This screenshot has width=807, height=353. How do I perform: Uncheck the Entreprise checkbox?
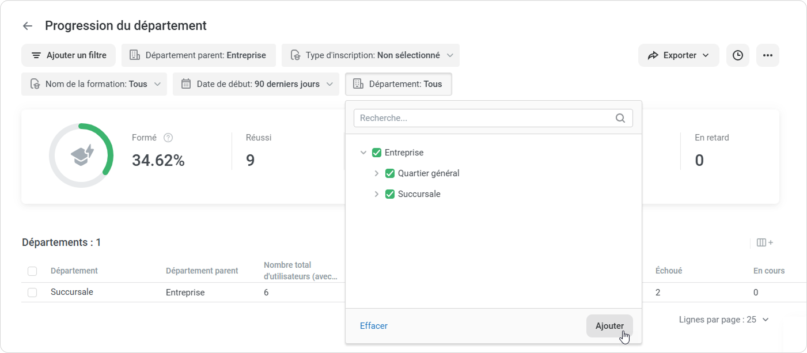(377, 153)
